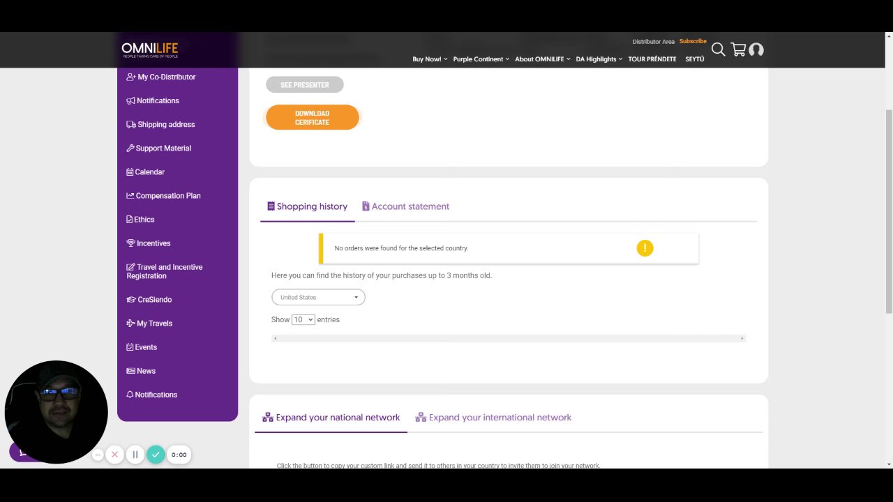Open the search magnifier icon
This screenshot has width=893, height=502.
[718, 50]
